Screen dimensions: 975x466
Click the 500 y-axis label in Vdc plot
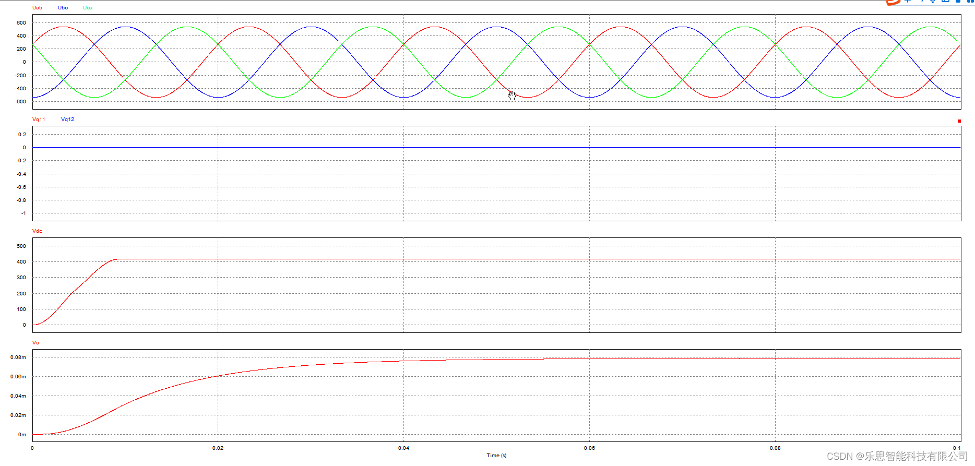pos(21,246)
